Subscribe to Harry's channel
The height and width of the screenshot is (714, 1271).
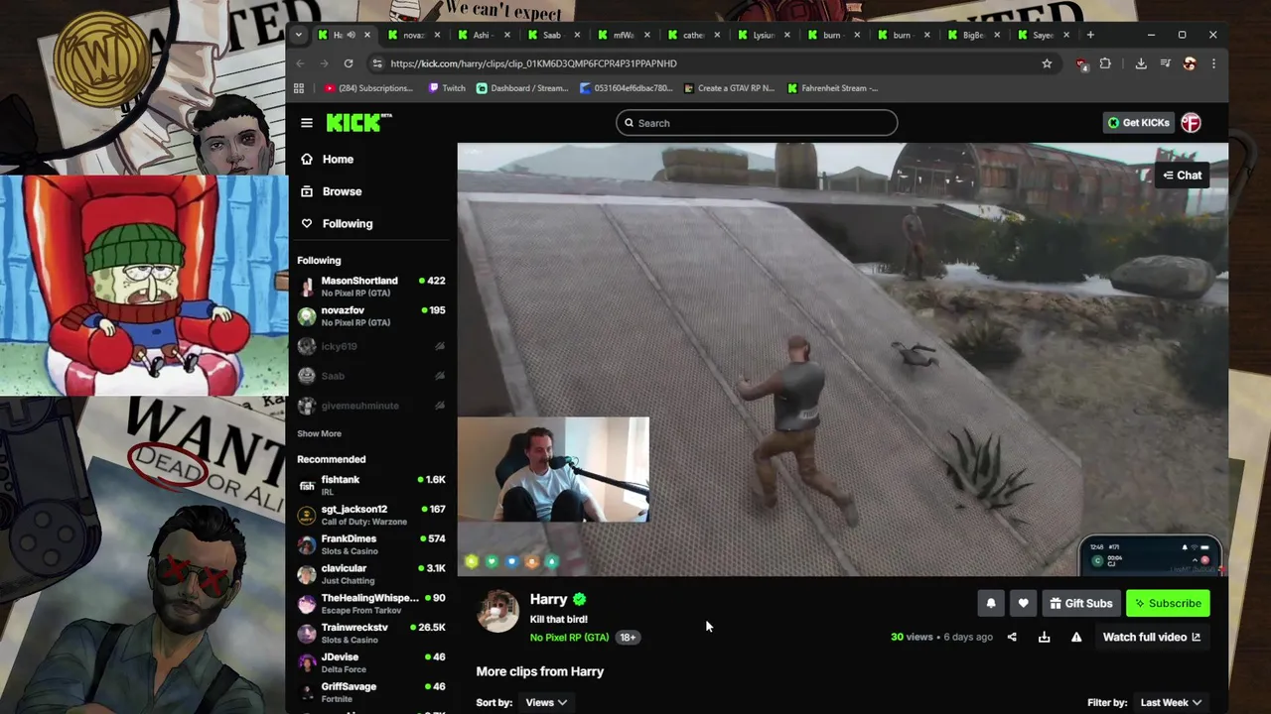coord(1168,603)
